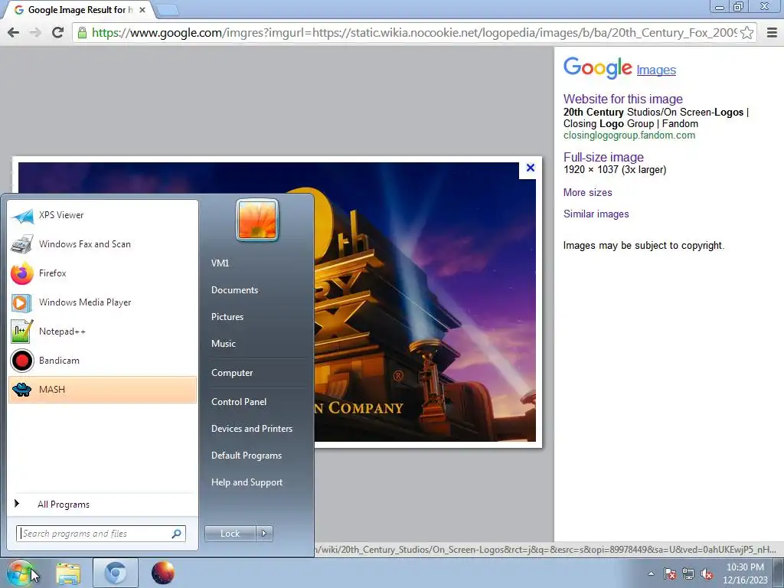Click the user account picture in Start menu
784x588 pixels.
click(257, 220)
